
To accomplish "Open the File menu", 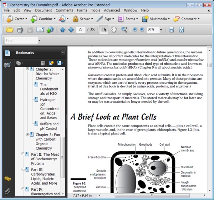I will (7, 10).
